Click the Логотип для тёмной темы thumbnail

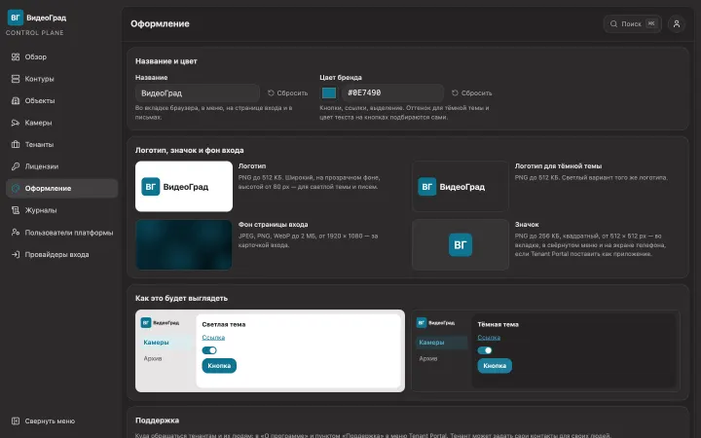(460, 186)
